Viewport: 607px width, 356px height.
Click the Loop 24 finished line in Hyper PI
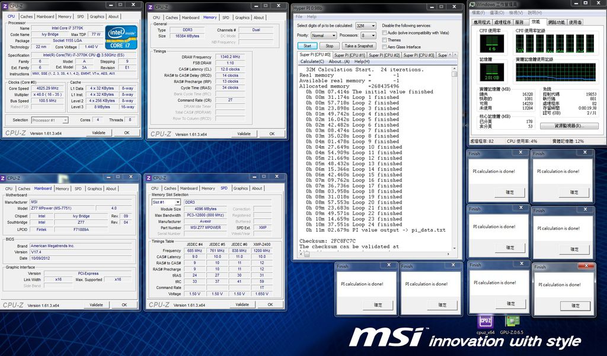tap(354, 224)
